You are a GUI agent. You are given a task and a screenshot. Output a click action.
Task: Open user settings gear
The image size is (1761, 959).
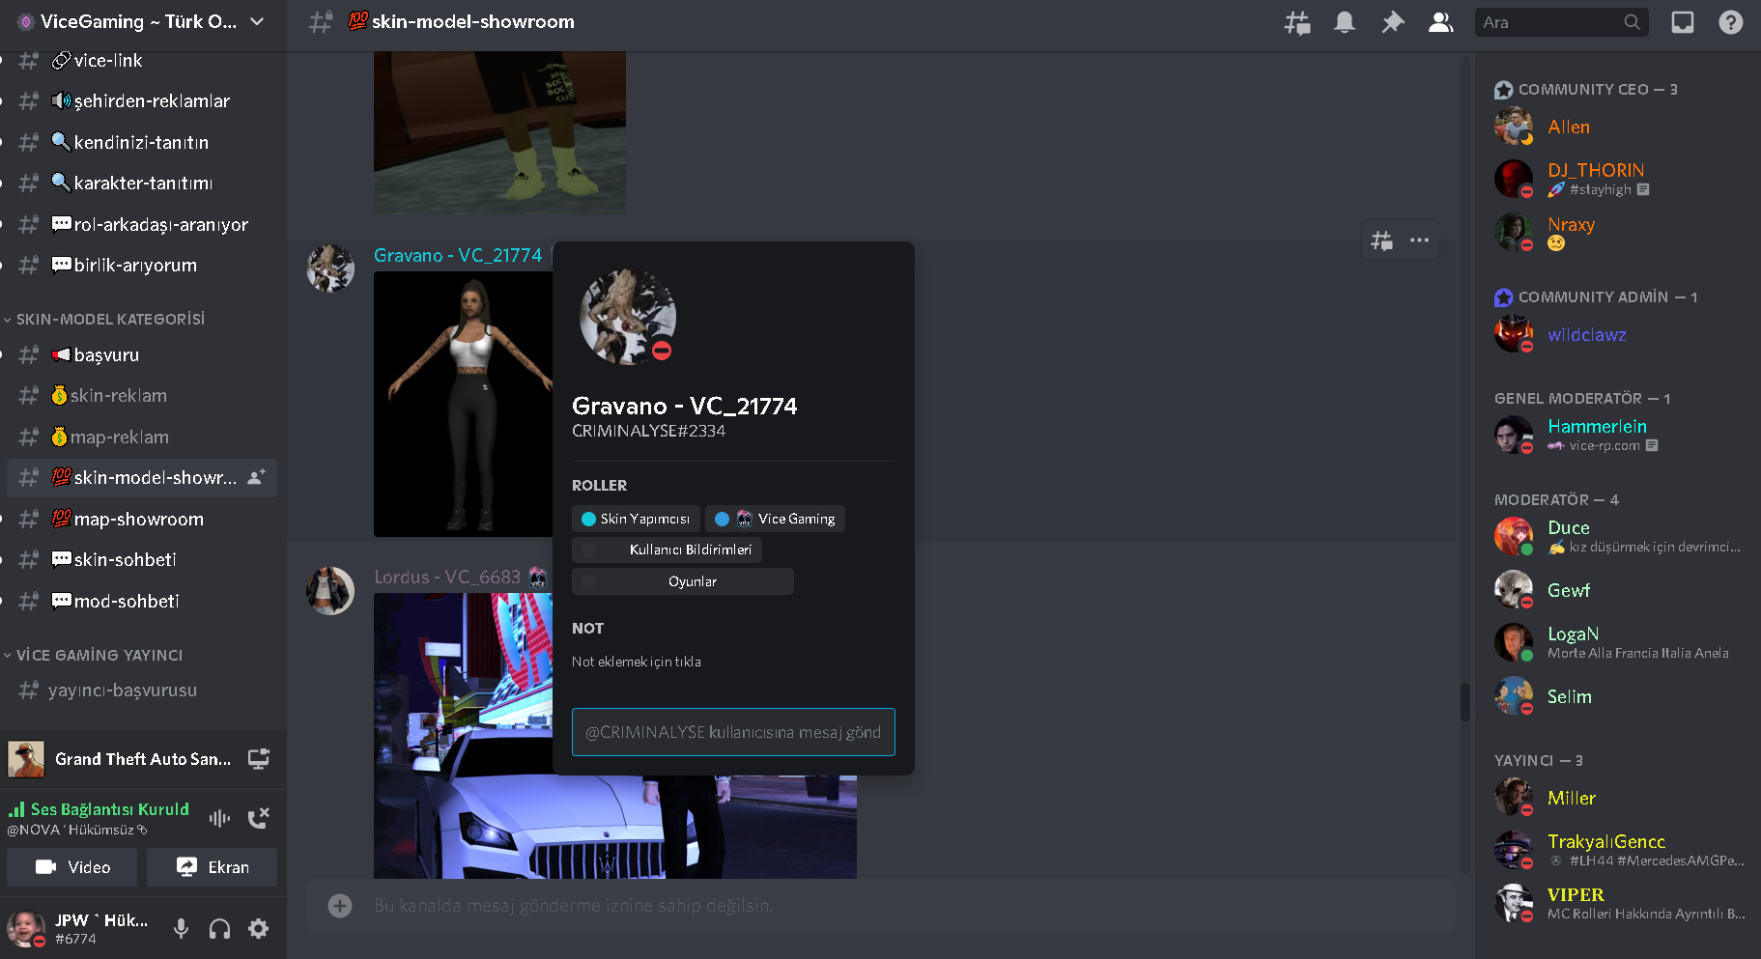258,929
